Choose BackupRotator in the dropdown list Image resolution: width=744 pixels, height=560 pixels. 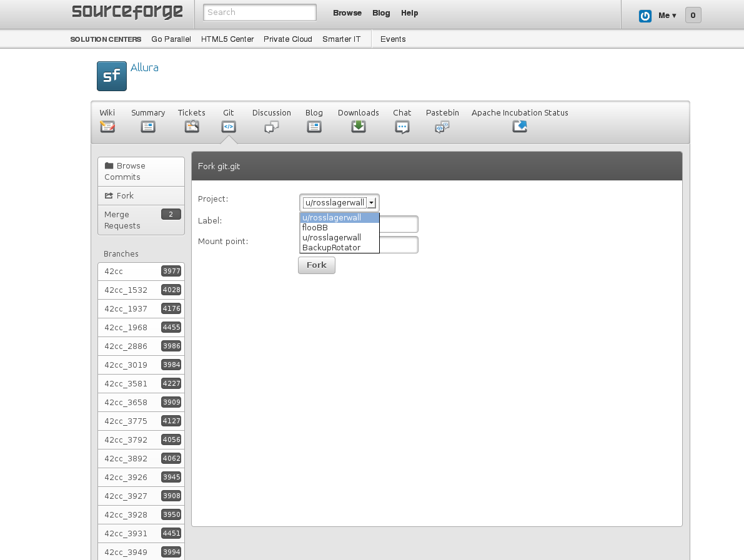(x=331, y=248)
